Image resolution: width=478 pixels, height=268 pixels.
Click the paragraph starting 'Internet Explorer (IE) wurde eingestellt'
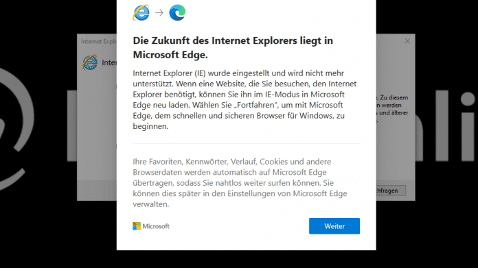(244, 99)
